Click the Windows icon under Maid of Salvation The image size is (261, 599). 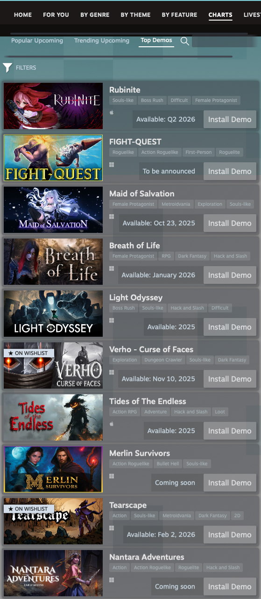click(x=112, y=217)
